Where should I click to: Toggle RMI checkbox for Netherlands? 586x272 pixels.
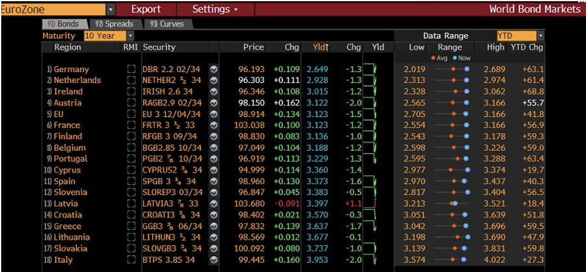131,81
